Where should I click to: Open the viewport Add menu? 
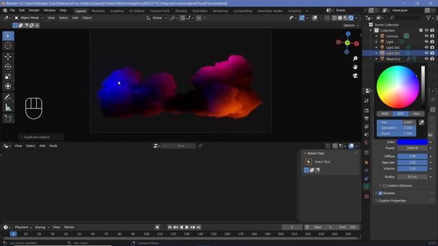point(75,18)
